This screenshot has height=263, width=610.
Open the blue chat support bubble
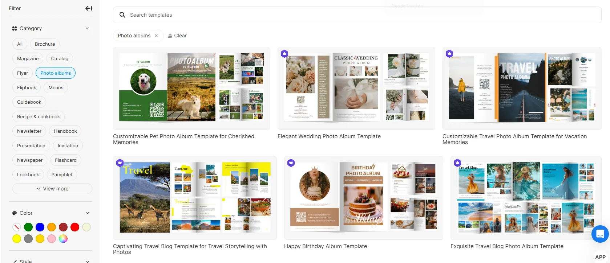[x=600, y=234]
